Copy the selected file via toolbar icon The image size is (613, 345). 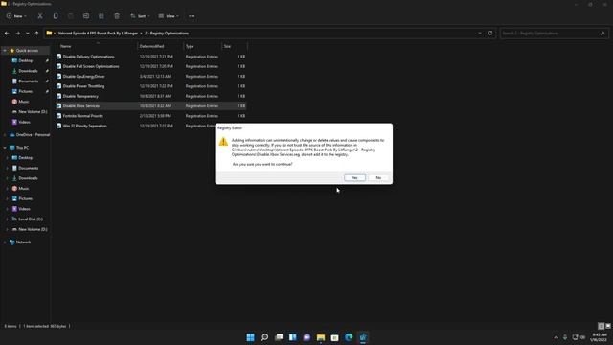tap(56, 16)
